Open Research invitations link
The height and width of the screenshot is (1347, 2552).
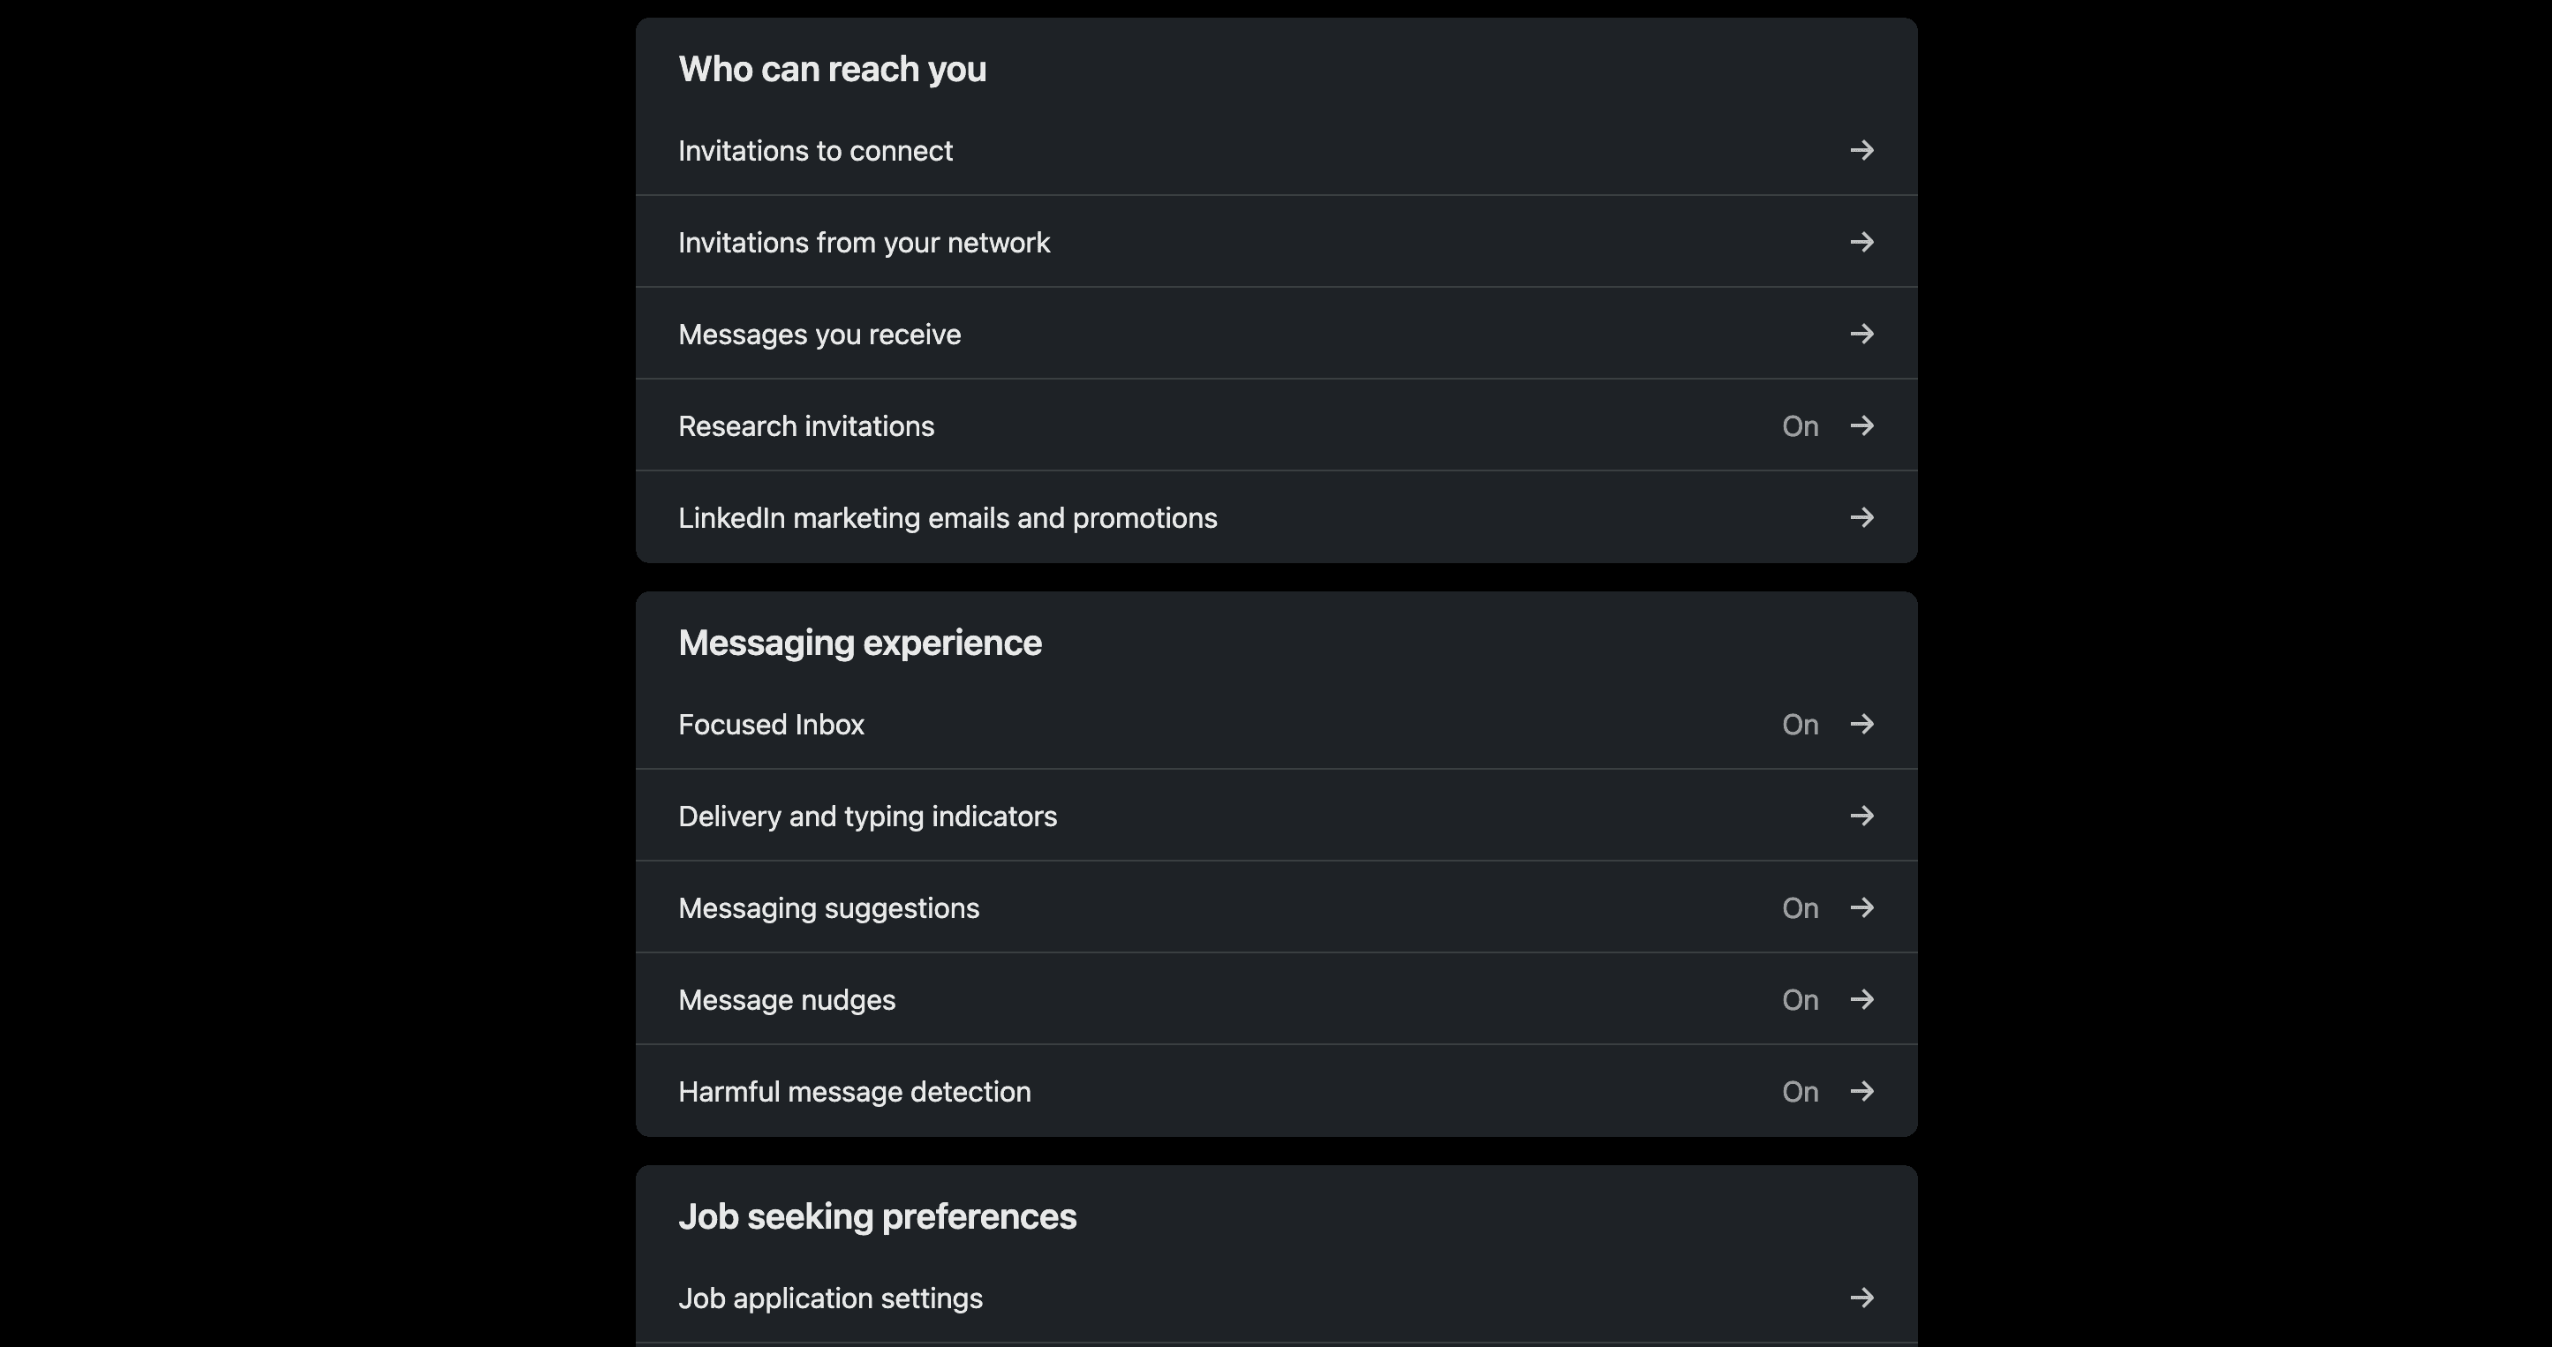805,427
